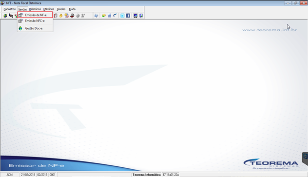Open the Utilitários menu

pyautogui.click(x=49, y=9)
